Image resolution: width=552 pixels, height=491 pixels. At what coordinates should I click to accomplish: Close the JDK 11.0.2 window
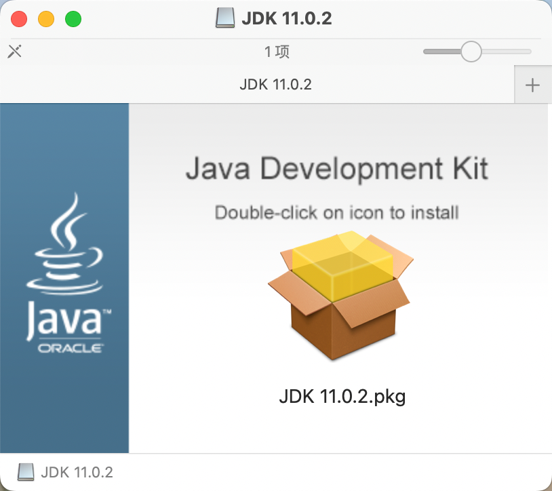point(19,19)
